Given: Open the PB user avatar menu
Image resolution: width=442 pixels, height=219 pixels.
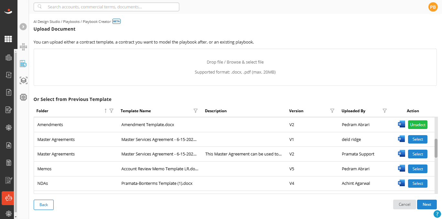Looking at the screenshot, I should point(433,7).
